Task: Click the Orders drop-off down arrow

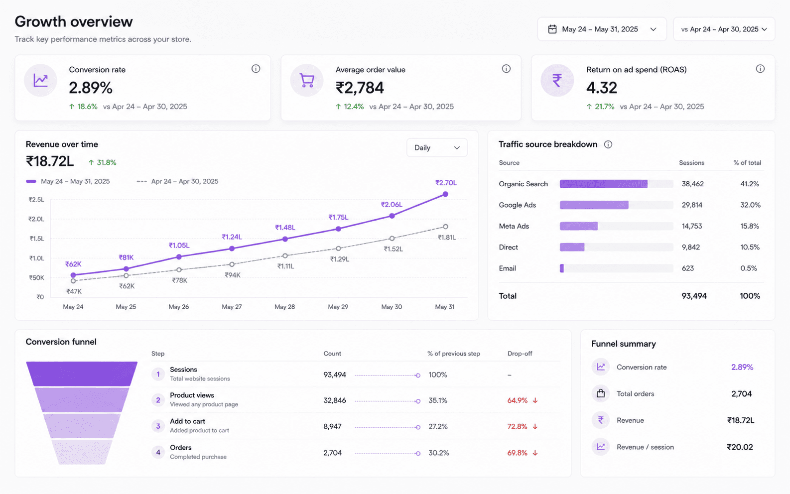Action: tap(535, 453)
